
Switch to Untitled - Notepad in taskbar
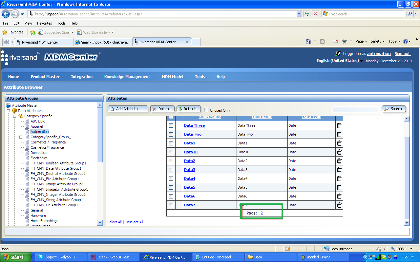[x=218, y=257]
